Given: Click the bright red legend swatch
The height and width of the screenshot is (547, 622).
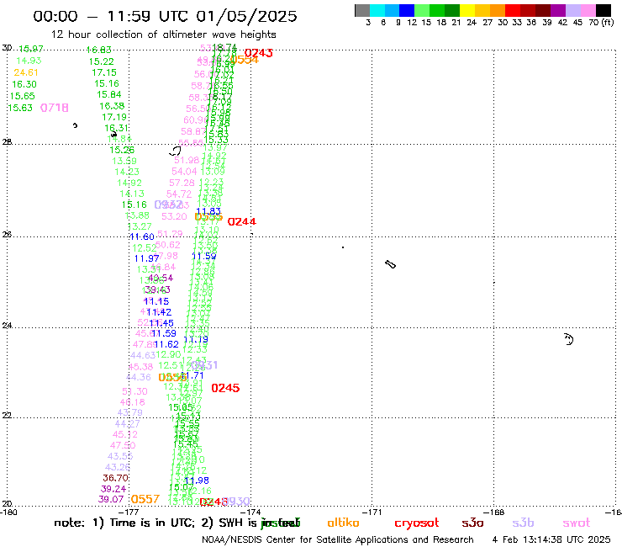Looking at the screenshot, I should (513, 10).
